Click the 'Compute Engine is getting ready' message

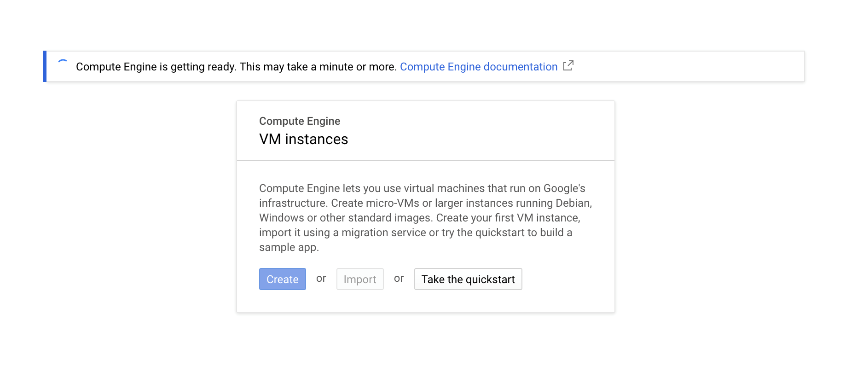pos(156,67)
